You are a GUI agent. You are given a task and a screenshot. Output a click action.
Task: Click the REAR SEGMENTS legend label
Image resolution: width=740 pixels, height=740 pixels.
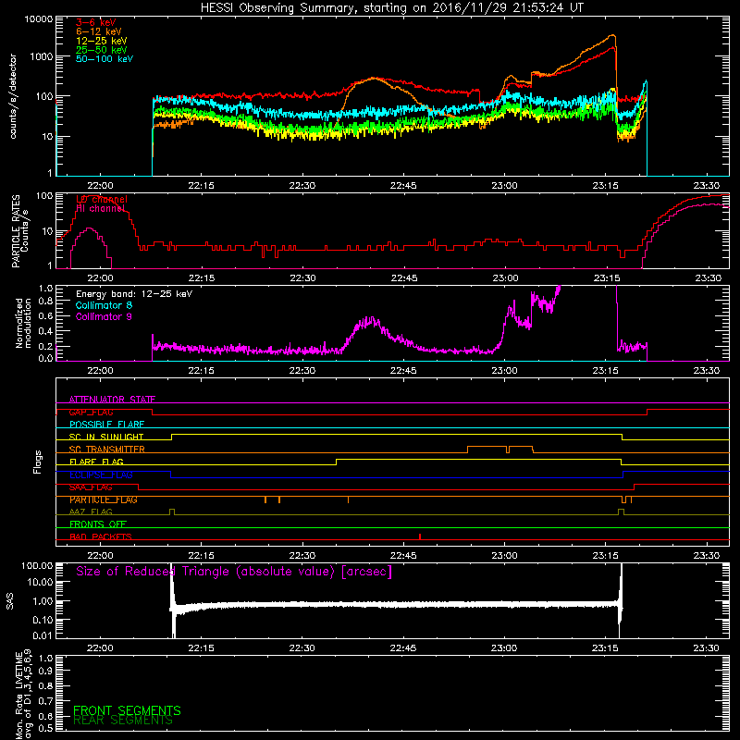coord(123,721)
